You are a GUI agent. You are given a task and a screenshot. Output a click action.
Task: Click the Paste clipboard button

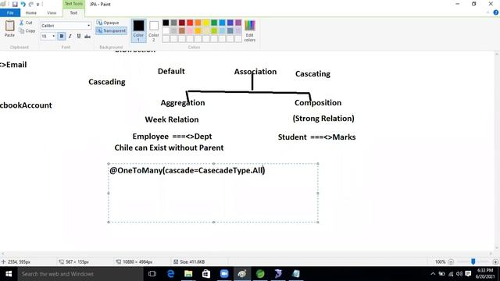(x=9, y=29)
